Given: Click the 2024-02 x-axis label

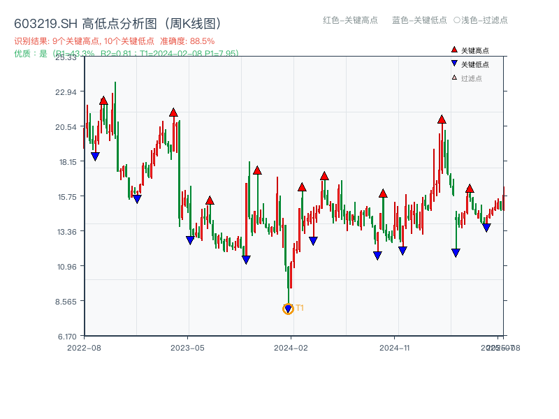Looking at the screenshot, I should (291, 346).
